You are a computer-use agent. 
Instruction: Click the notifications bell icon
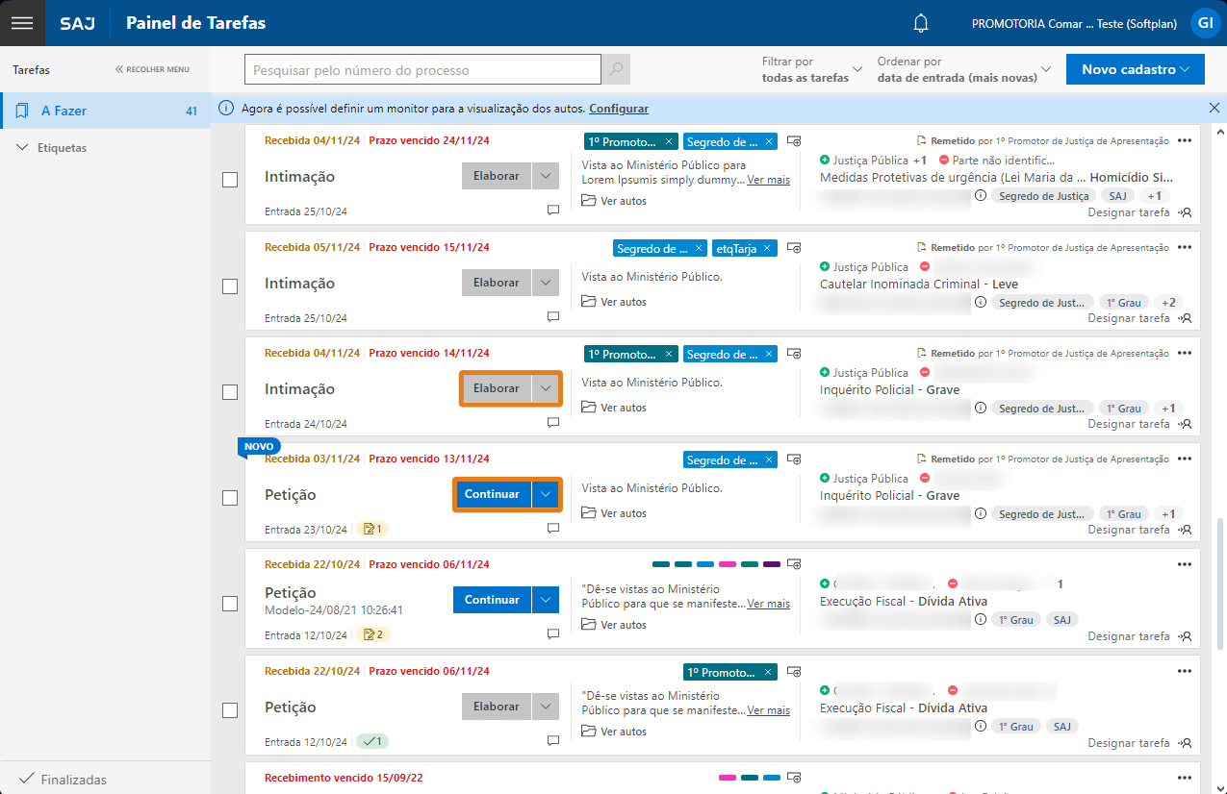[921, 23]
